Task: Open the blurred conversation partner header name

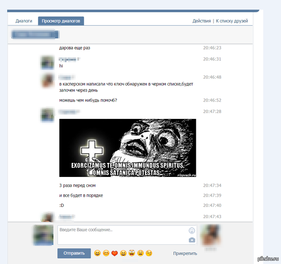Action: click(35, 34)
